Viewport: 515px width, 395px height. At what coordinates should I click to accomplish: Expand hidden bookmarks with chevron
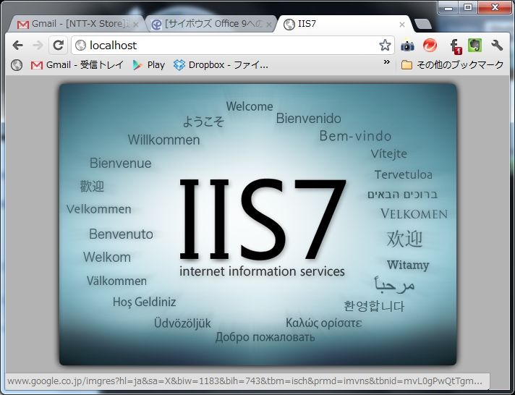[x=386, y=62]
